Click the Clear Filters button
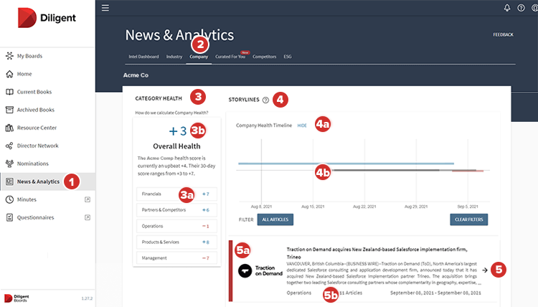 469,219
